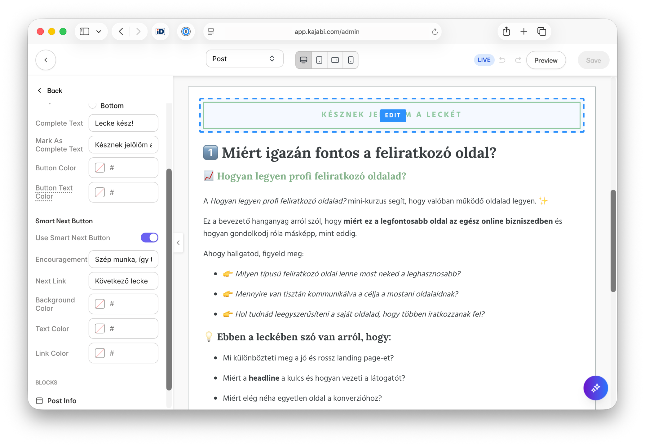
Task: Switch to mobile phone preview icon
Action: [351, 60]
